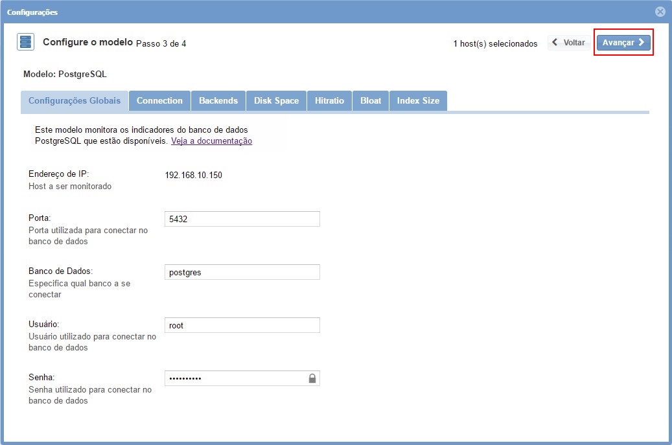Go back with the Voltar button
Image resolution: width=672 pixels, height=445 pixels.
pyautogui.click(x=568, y=43)
